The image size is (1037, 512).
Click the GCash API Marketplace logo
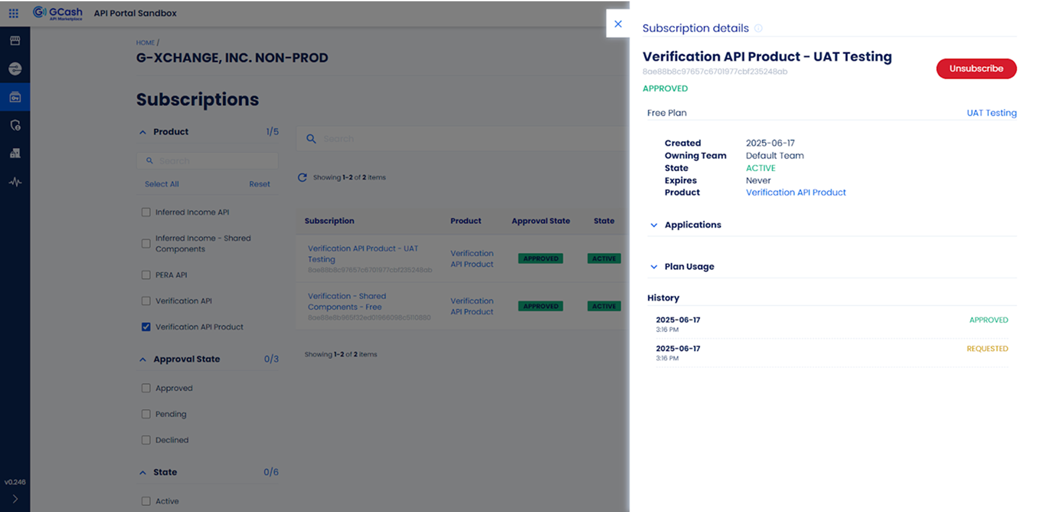click(x=57, y=13)
